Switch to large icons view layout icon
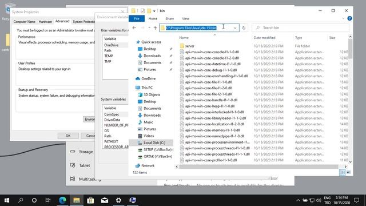 point(348,172)
